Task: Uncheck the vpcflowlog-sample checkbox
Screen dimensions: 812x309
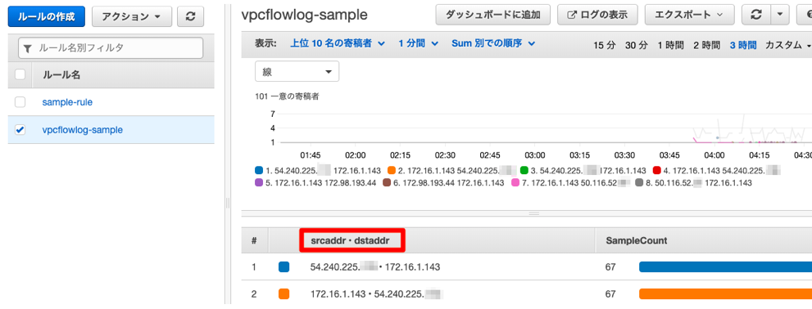Action: (x=20, y=130)
